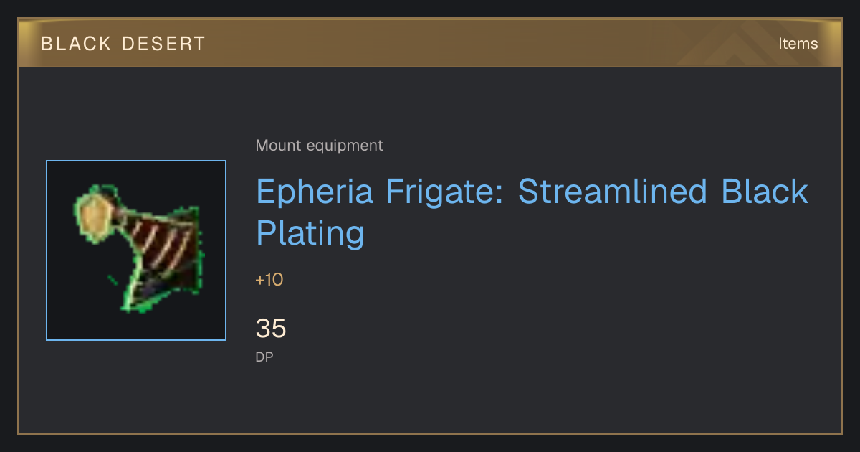Click the +10 enhancement level text
This screenshot has width=860, height=452.
[x=269, y=280]
